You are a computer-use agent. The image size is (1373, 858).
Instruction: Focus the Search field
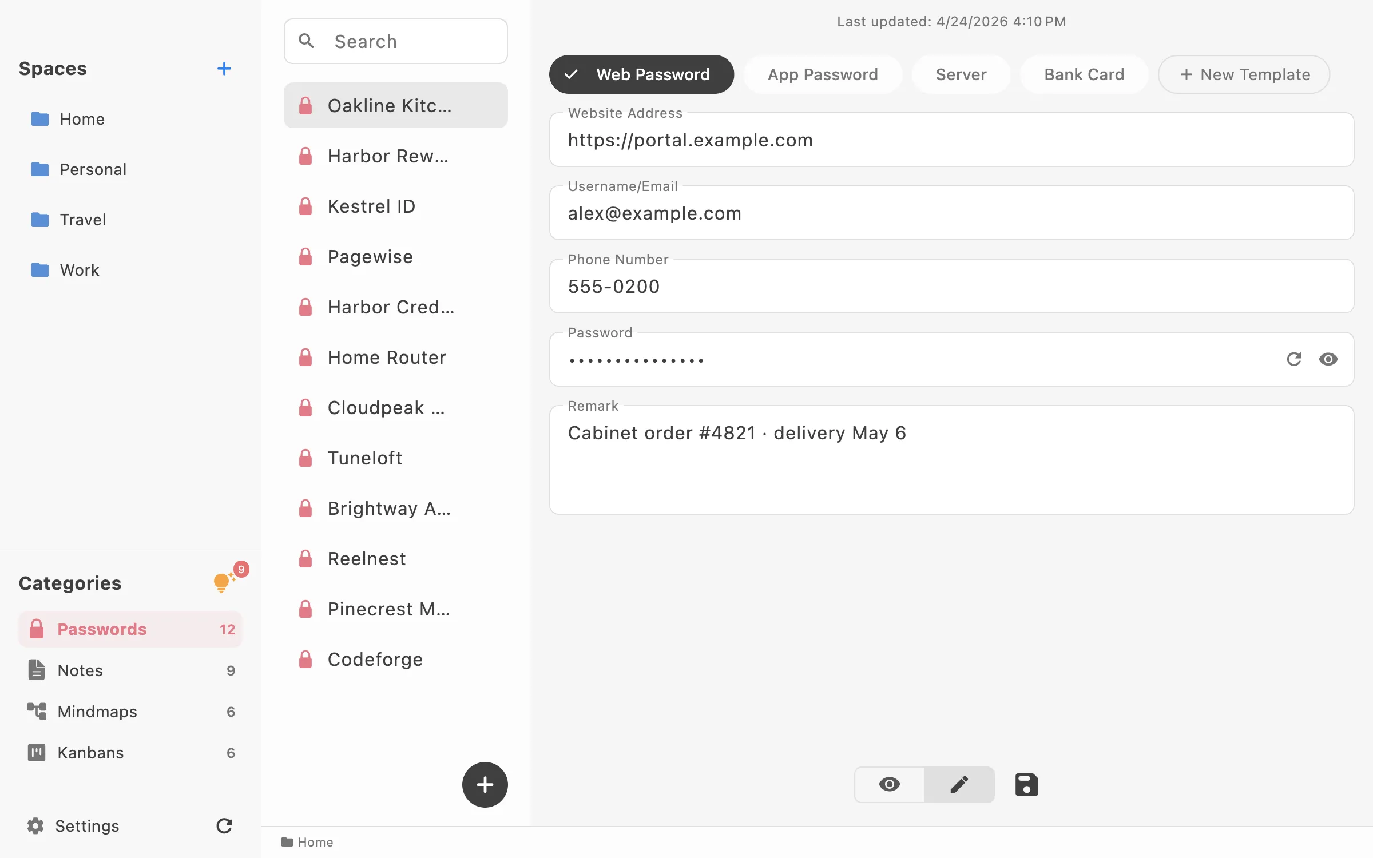click(396, 41)
